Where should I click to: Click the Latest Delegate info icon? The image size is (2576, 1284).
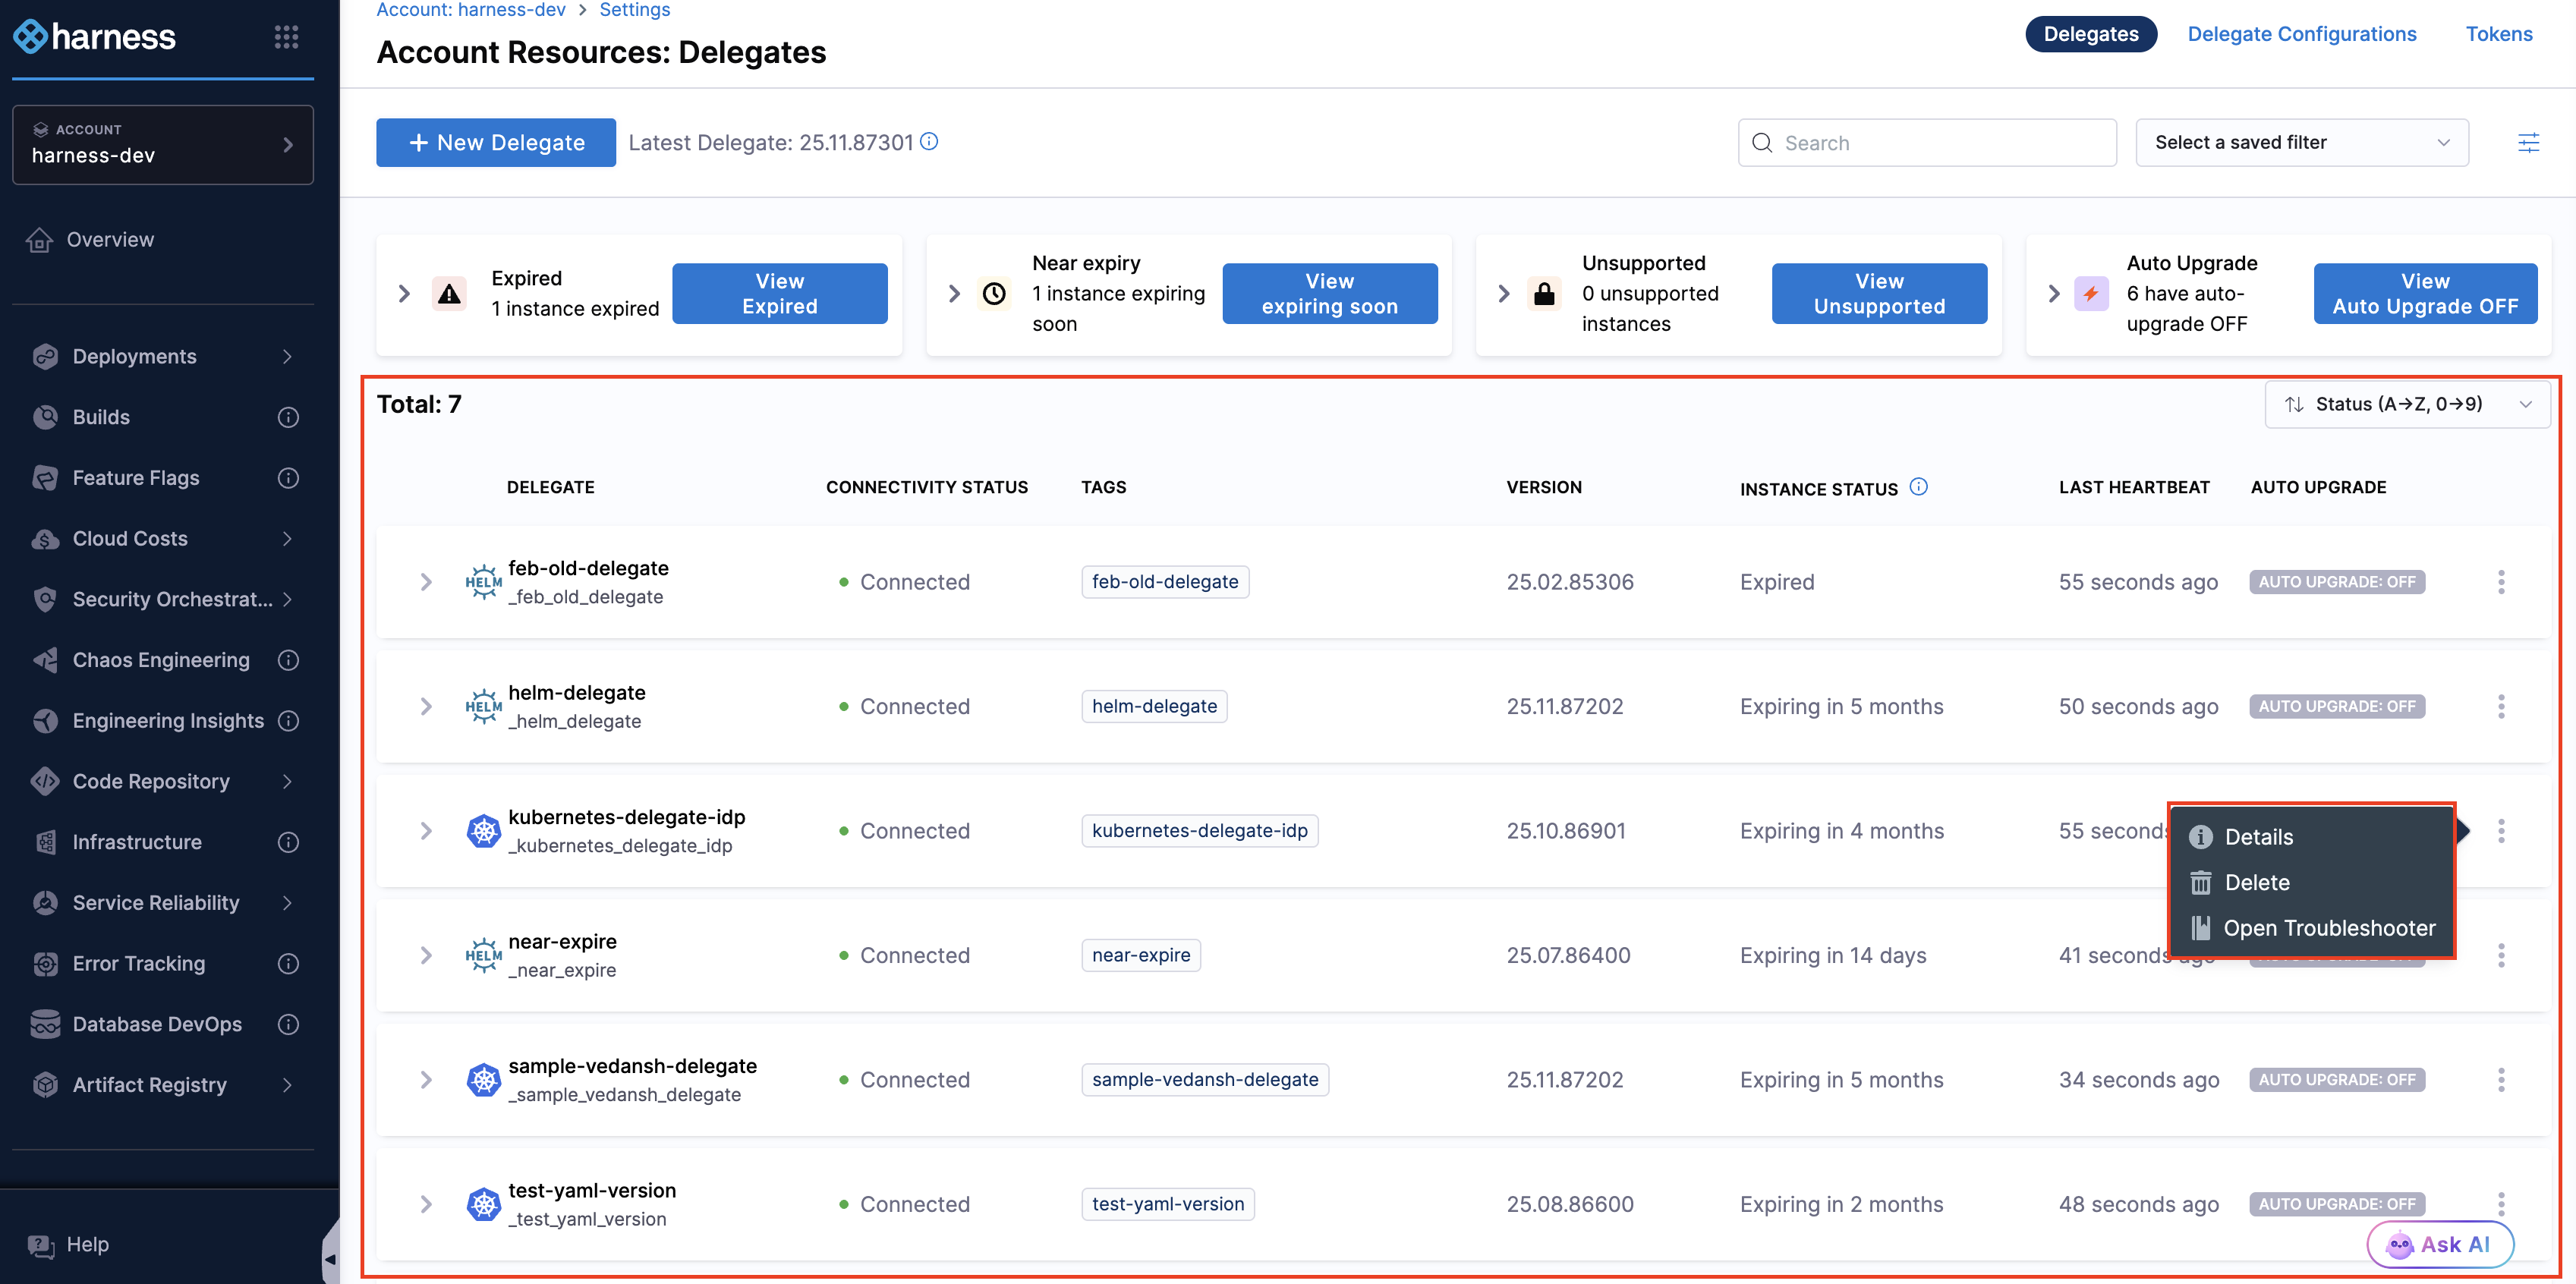click(929, 141)
